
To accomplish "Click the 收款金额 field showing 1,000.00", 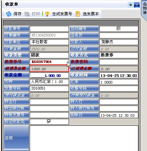I will (49, 75).
